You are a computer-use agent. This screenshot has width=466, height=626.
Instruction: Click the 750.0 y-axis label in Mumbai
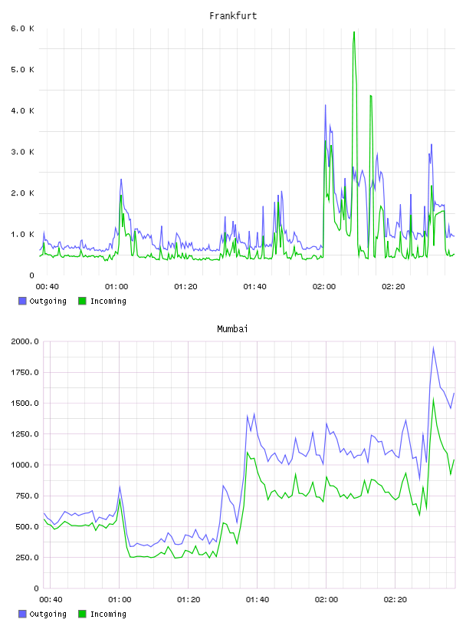tap(27, 496)
